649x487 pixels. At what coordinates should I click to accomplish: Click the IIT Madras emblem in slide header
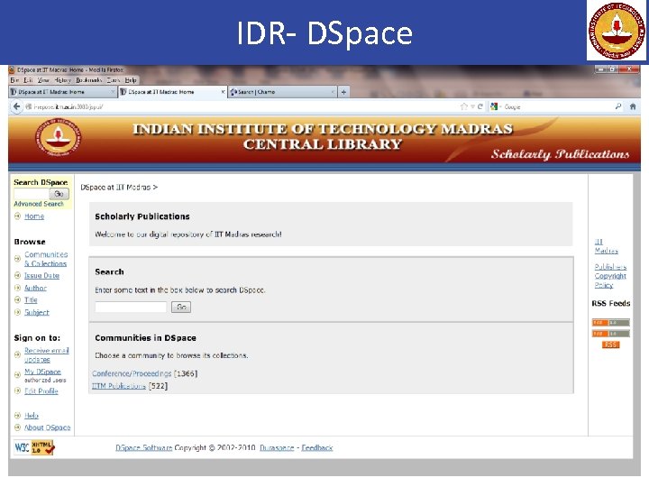pos(617,31)
